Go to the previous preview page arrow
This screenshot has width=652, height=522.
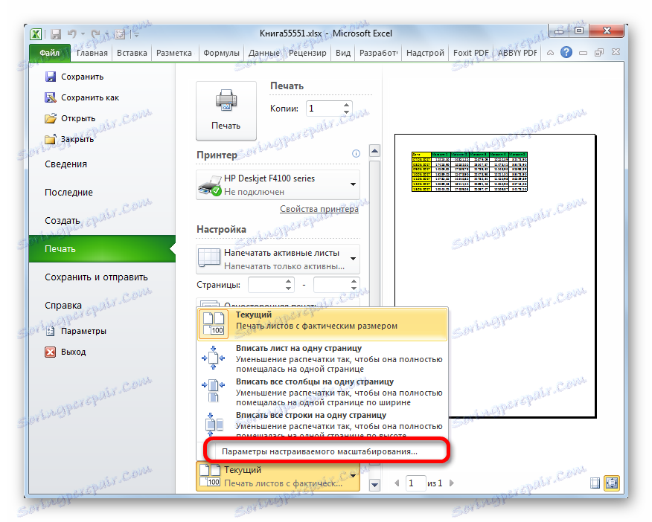[x=397, y=483]
